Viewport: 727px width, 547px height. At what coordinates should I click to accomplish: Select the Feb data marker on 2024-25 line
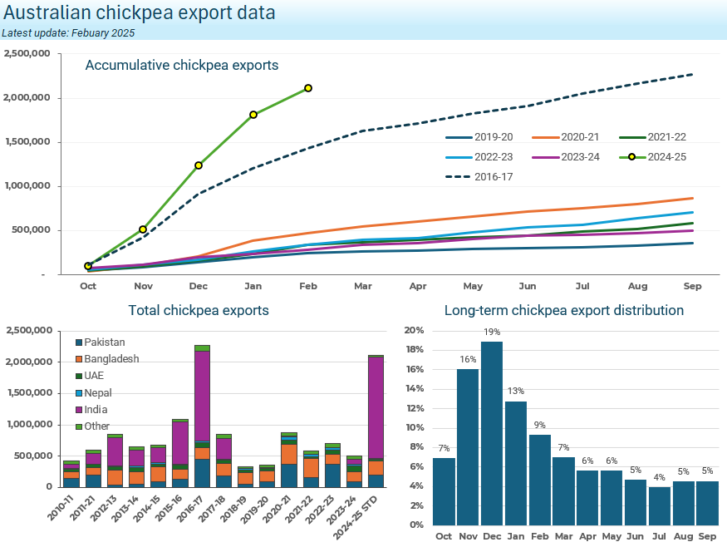pyautogui.click(x=307, y=87)
